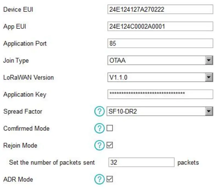Expand the LoRaWAN Version dropdown arrow
The image size is (221, 189).
coord(209,78)
